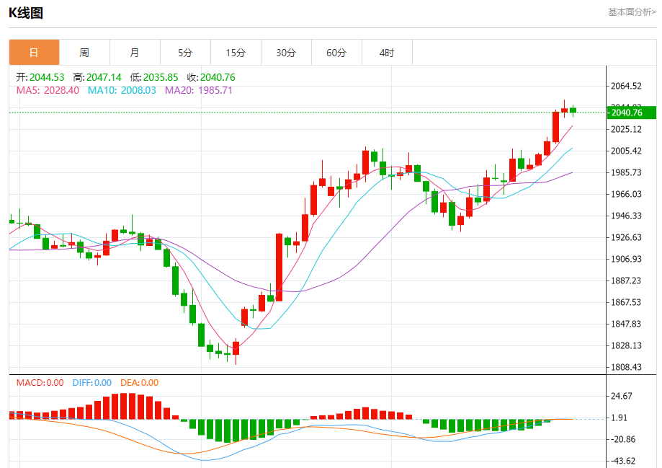Click the latest green candlestick on chart
662x468 pixels.
tap(573, 111)
